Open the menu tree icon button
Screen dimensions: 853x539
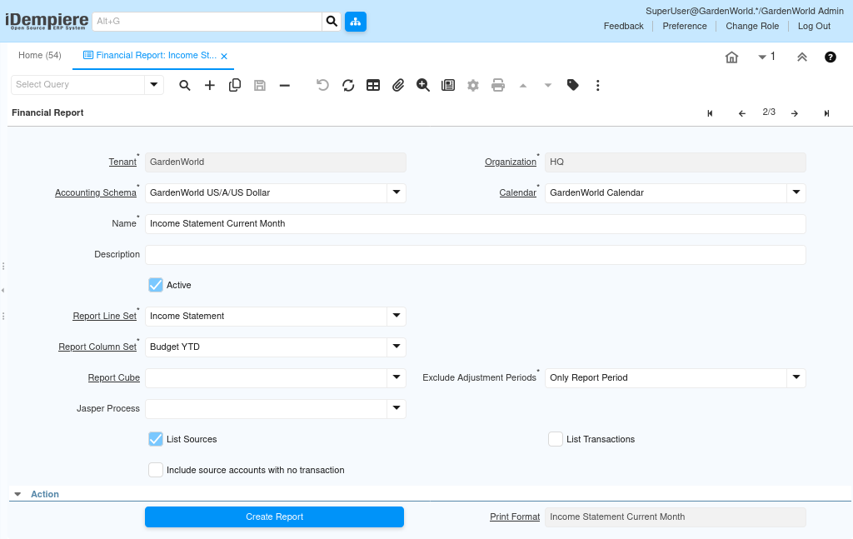pos(355,21)
